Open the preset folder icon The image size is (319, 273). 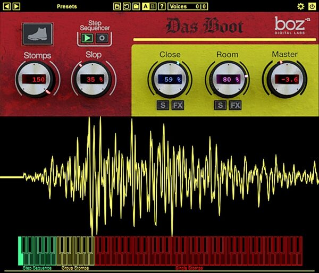coord(136,6)
